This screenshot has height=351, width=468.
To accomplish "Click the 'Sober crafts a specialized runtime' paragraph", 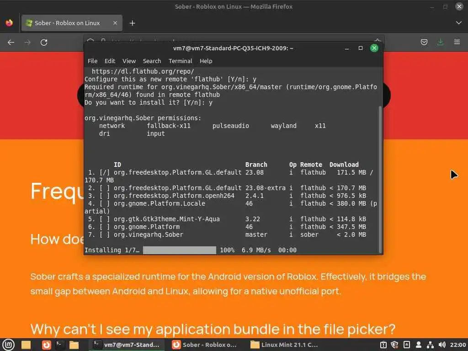I will click(228, 284).
